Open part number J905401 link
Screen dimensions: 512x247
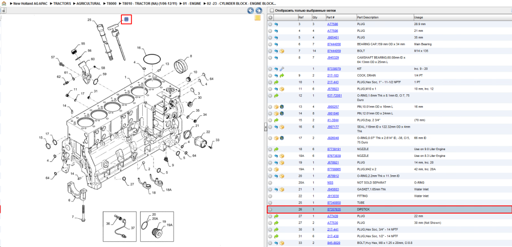coord(332,37)
